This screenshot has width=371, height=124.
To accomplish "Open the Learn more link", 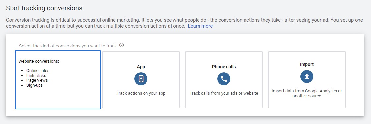I will (x=200, y=26).
